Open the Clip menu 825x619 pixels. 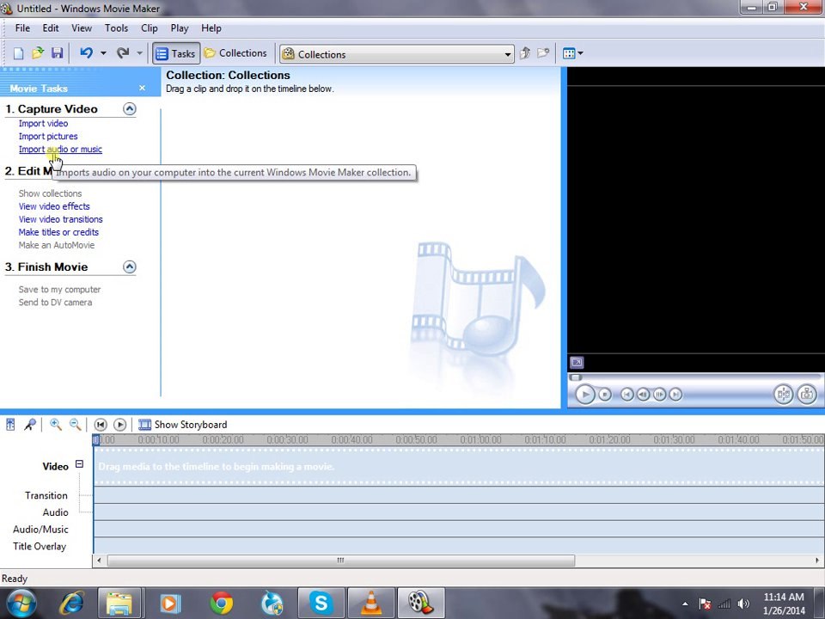(150, 28)
